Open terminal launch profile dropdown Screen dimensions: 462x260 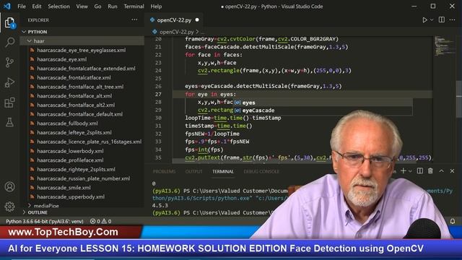click(410, 171)
